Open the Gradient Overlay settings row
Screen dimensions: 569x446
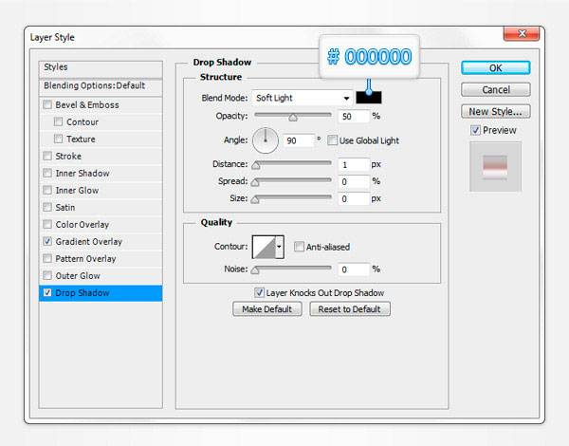pos(101,242)
